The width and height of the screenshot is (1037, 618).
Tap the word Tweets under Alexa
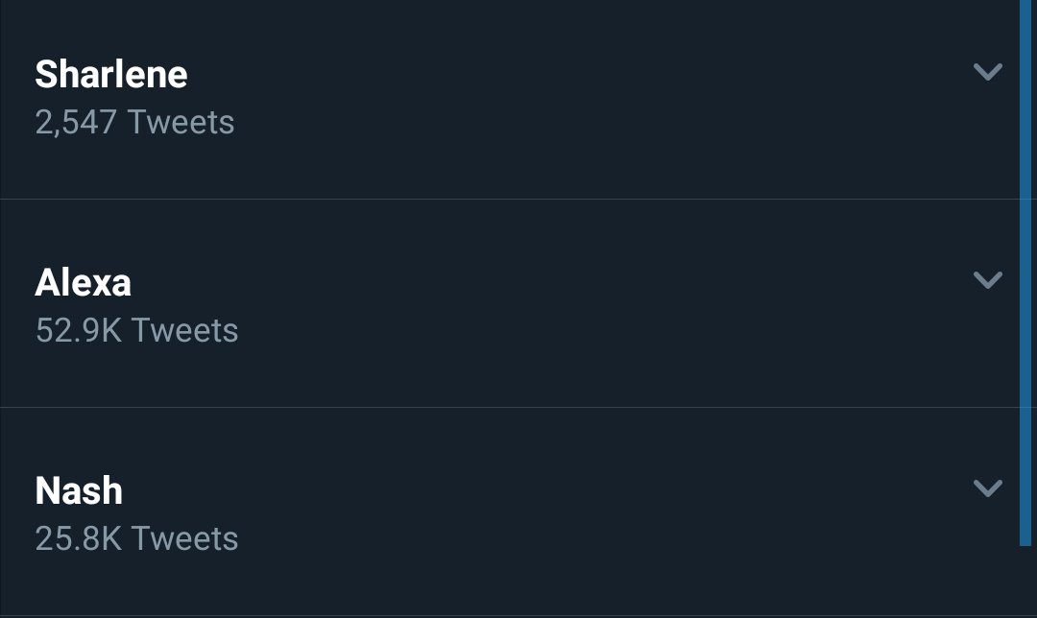pos(184,330)
